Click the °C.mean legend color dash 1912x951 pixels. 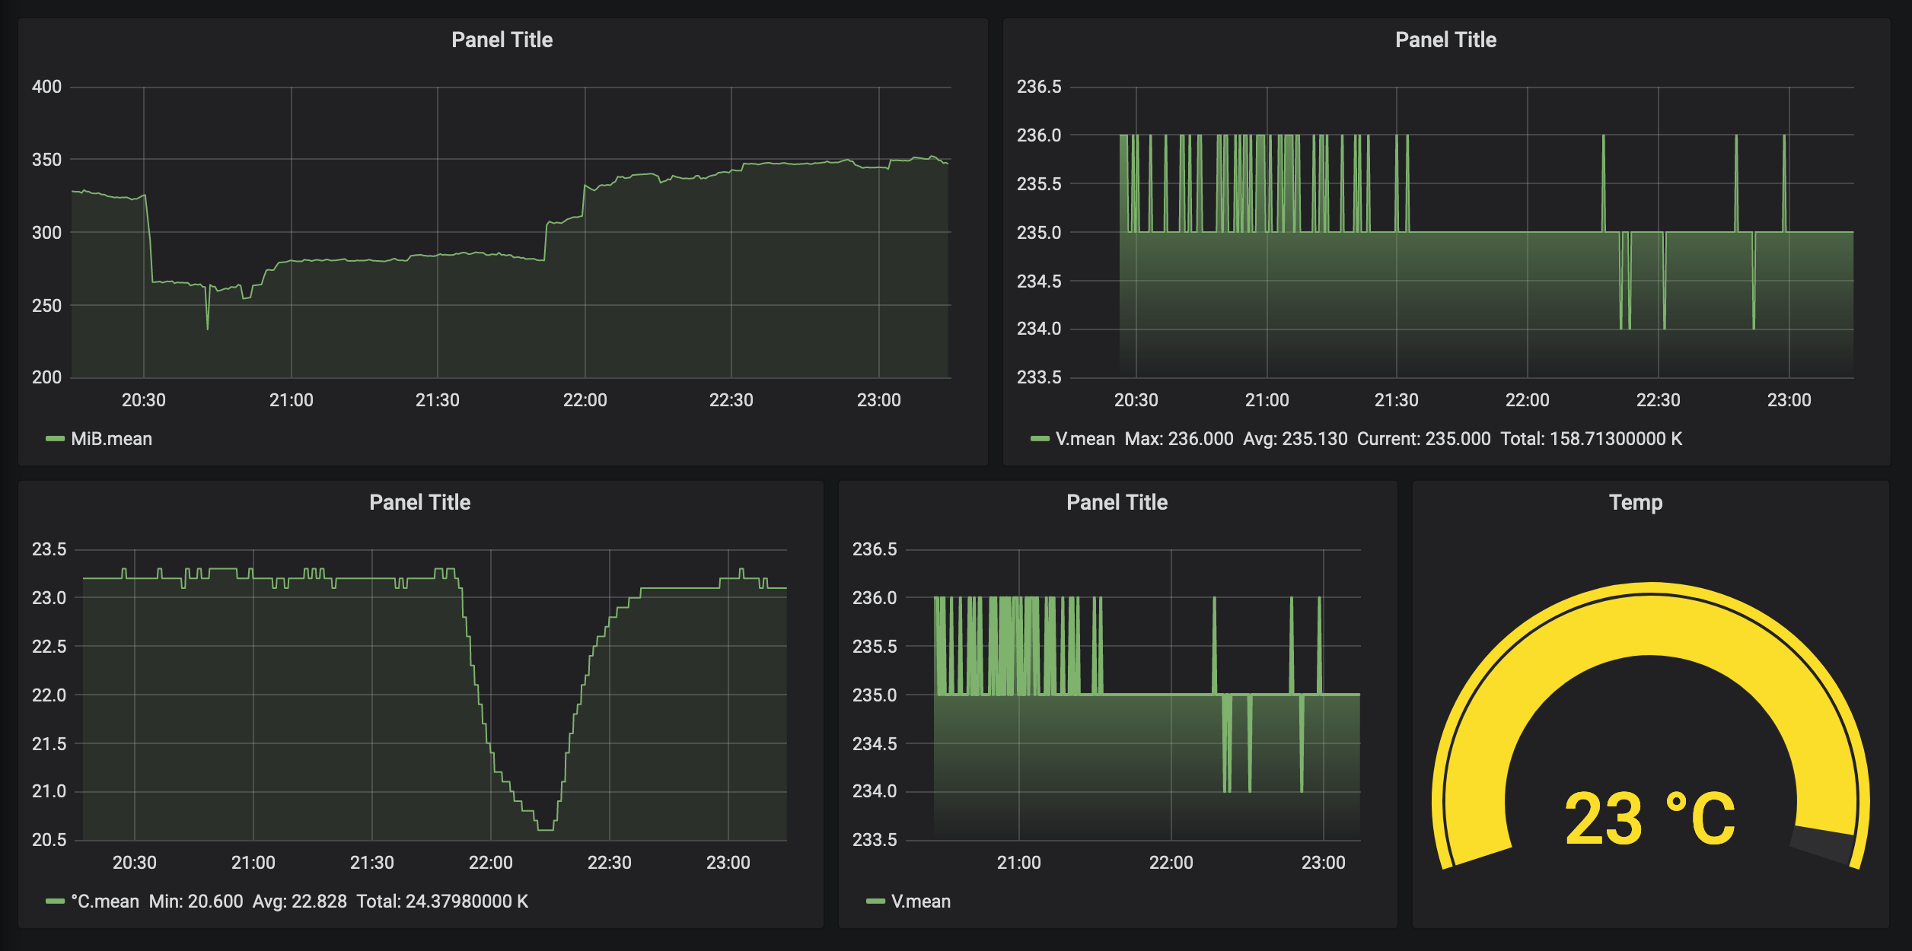pos(55,902)
